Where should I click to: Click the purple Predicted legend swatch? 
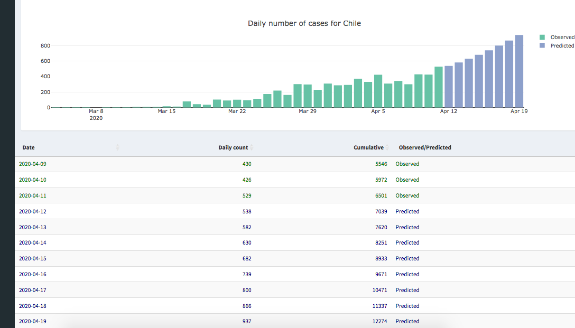pos(542,46)
